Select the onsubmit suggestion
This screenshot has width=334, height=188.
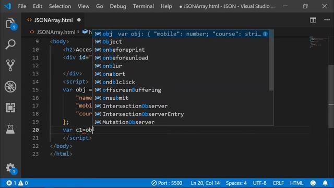181,98
